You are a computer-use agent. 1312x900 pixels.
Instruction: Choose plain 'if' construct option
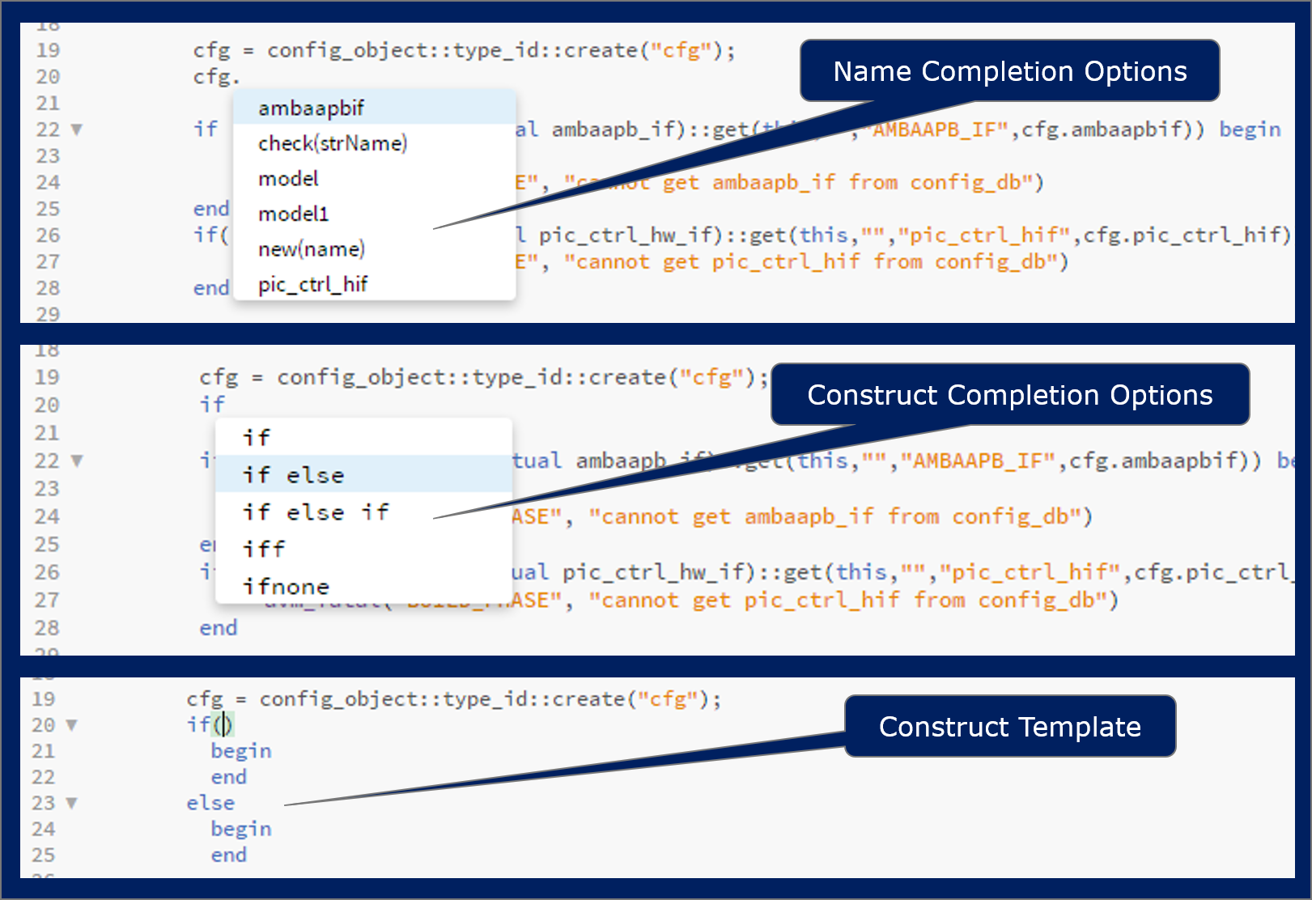click(363, 437)
